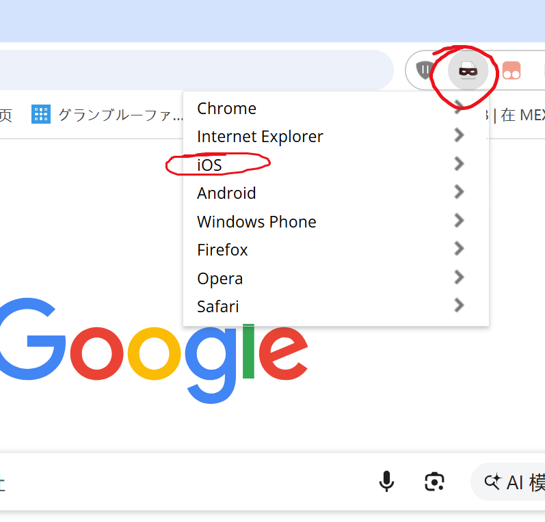Click the User-Agent Switcher mask icon
545x522 pixels.
(x=468, y=70)
